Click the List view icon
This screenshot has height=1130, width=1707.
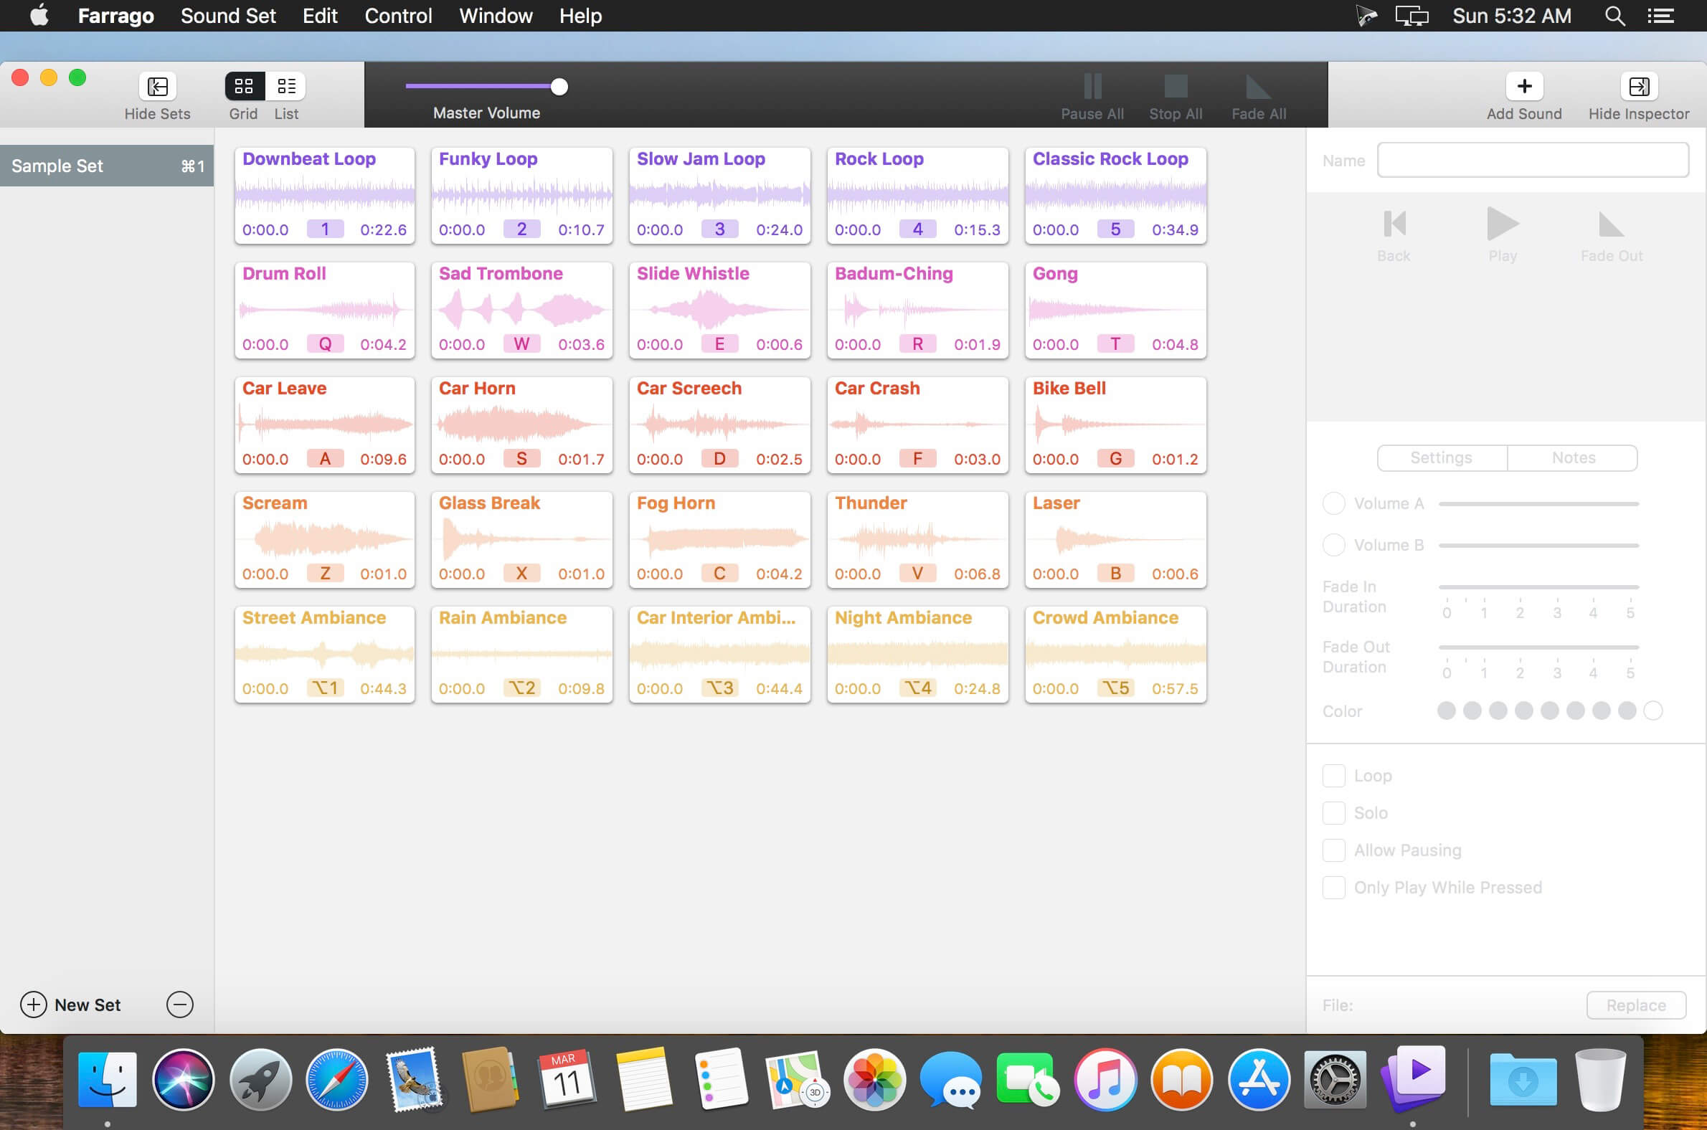point(284,85)
